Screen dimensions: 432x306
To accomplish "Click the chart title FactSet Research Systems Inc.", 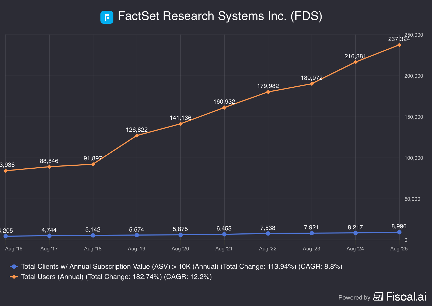I will coord(220,16).
